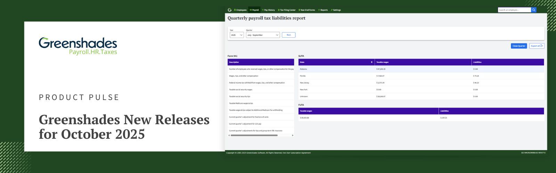Select the Alabama row in SUTA
The width and height of the screenshot is (556, 173).
click(421, 69)
